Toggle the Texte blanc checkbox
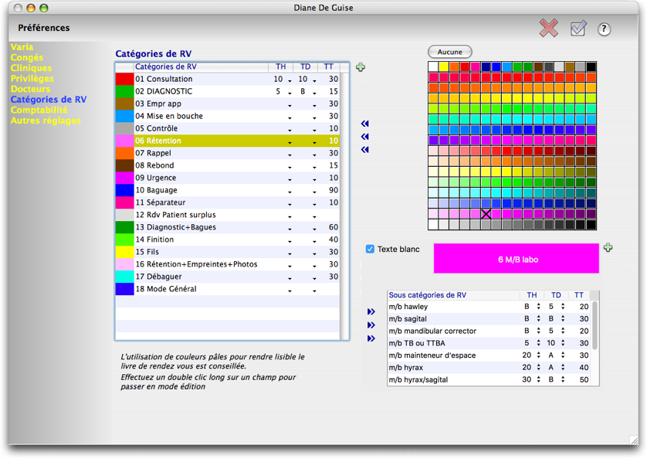This screenshot has width=647, height=459. point(370,249)
